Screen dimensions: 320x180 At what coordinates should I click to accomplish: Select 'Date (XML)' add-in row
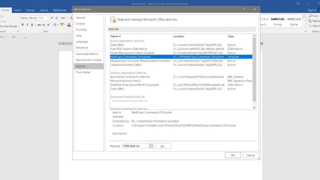point(181,45)
